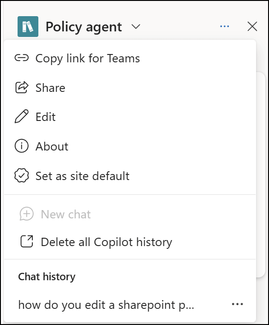Close the Policy agent panel
This screenshot has height=325, width=269.
click(x=252, y=26)
